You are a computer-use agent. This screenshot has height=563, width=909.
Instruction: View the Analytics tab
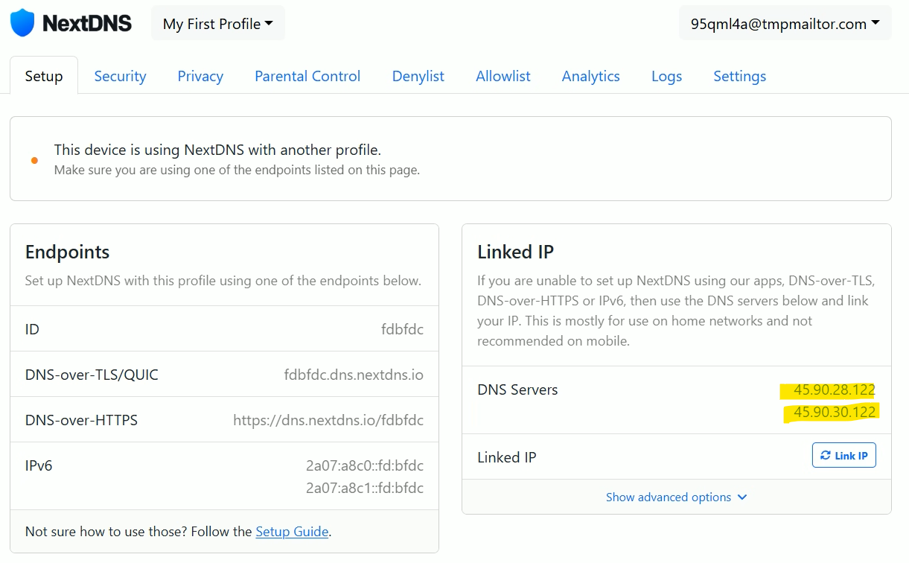pyautogui.click(x=590, y=76)
